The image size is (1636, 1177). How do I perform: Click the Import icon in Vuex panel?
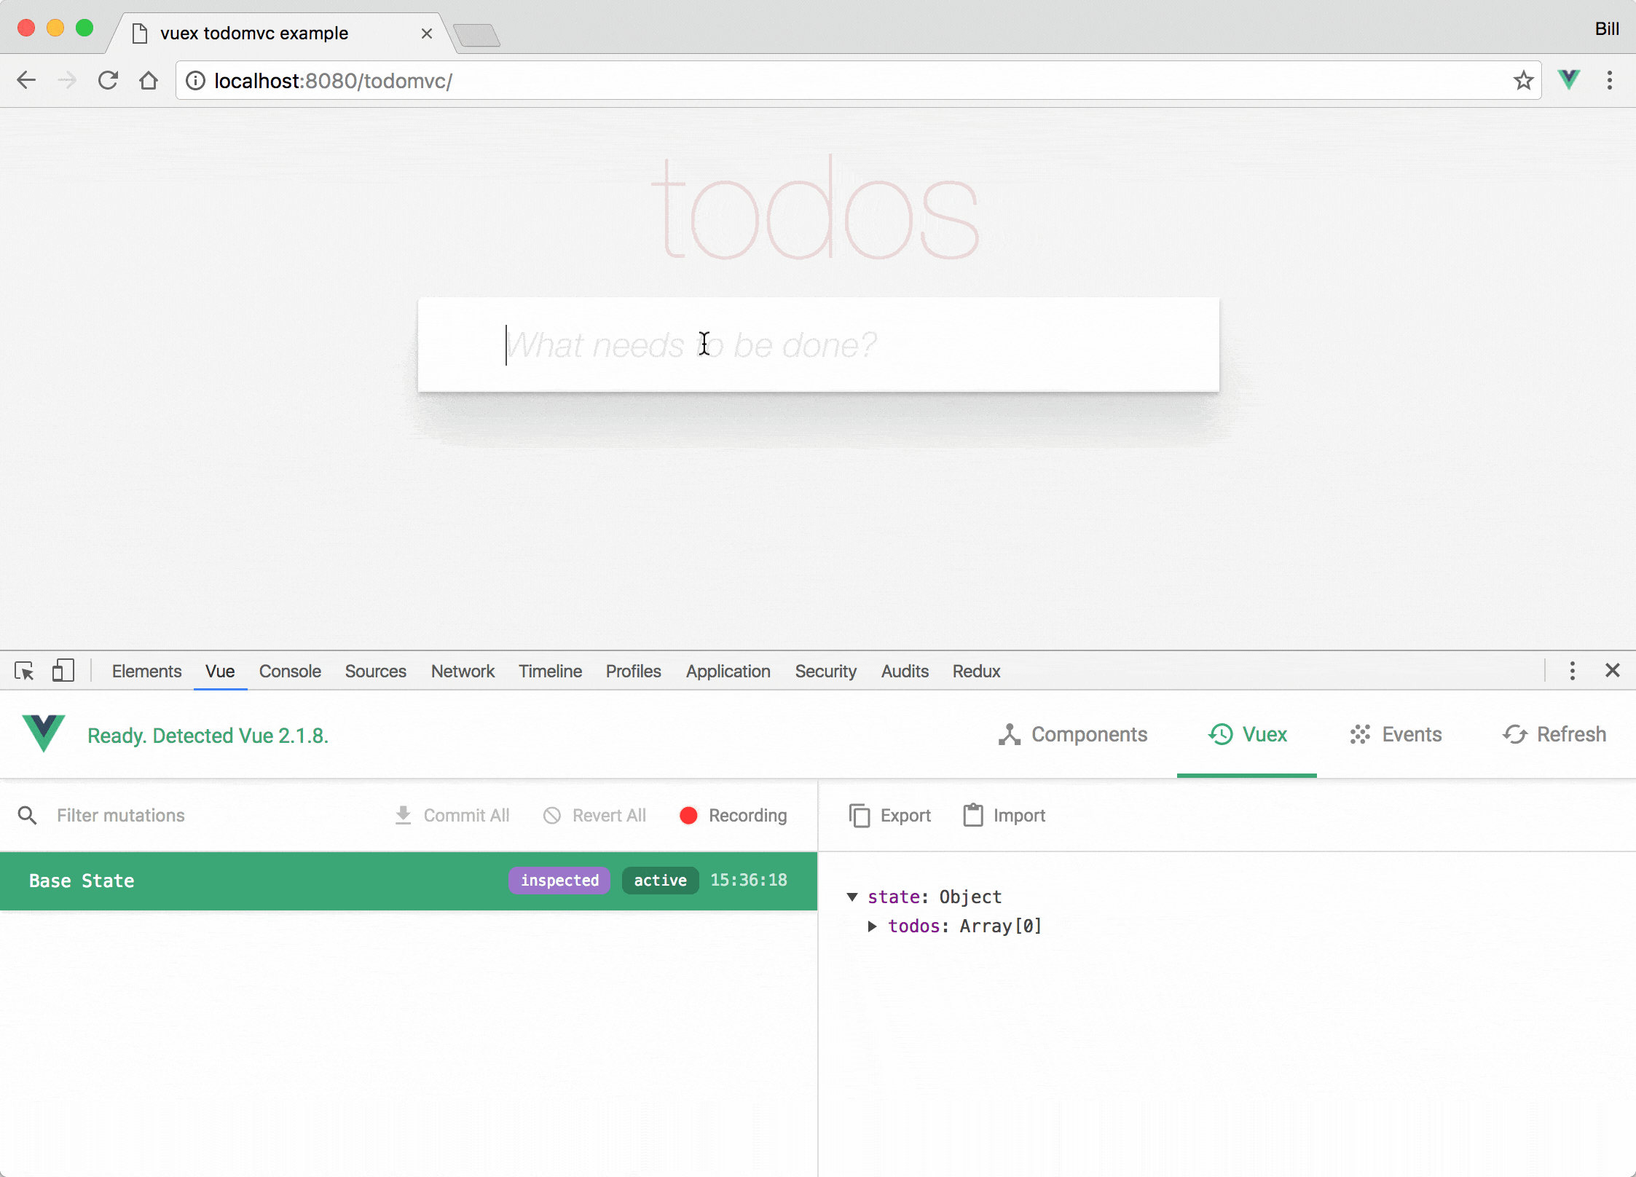[972, 815]
